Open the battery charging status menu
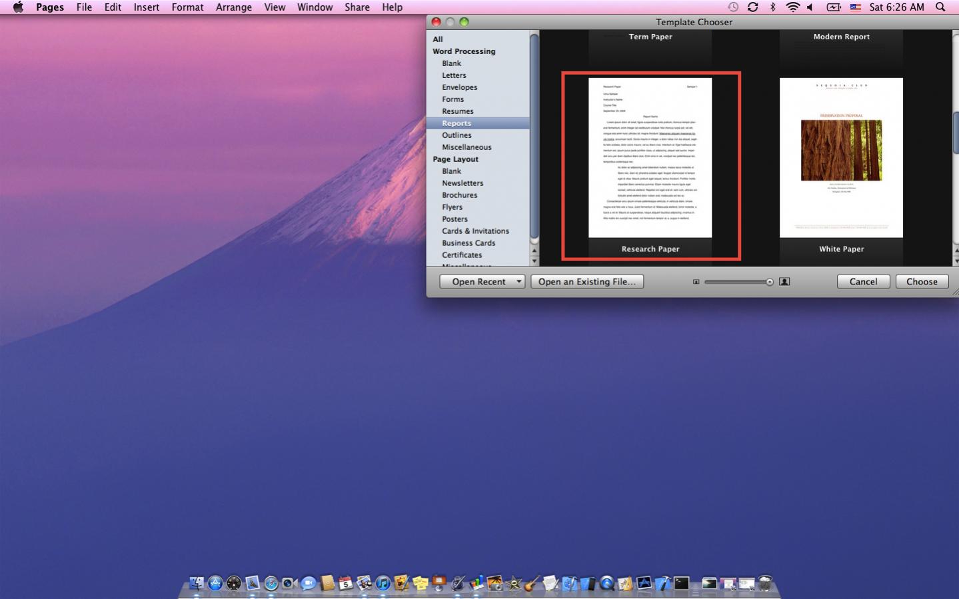Viewport: 959px width, 599px height. tap(834, 7)
